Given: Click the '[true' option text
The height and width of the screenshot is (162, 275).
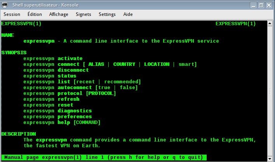Looking at the screenshot, I should (103, 88).
